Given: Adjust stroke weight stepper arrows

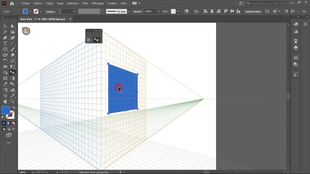Looking at the screenshot, I should [x=60, y=12].
